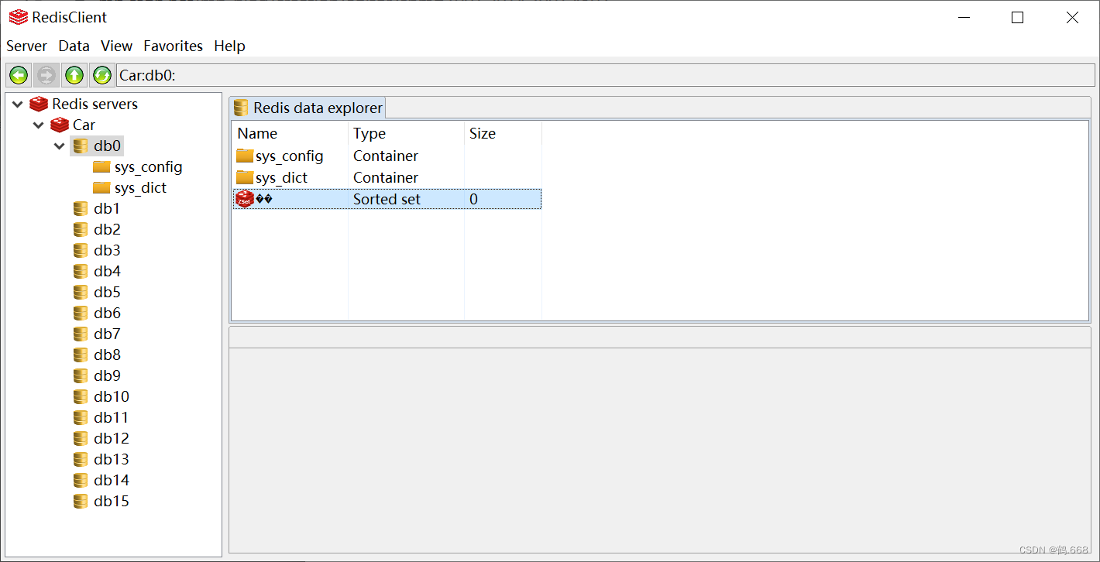The width and height of the screenshot is (1100, 562).
Task: Select the Redis data explorer tab
Action: pos(308,108)
